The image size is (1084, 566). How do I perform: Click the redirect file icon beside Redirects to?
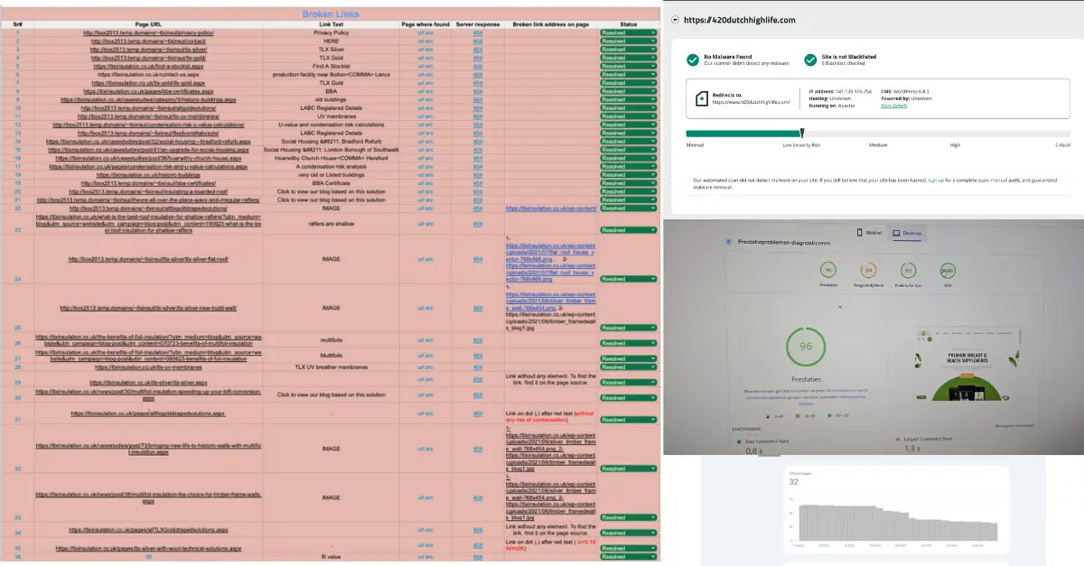click(x=700, y=98)
